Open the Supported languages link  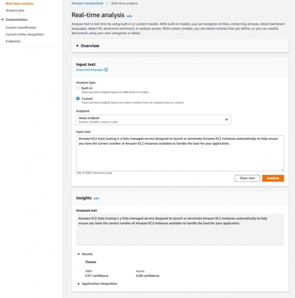click(x=89, y=70)
